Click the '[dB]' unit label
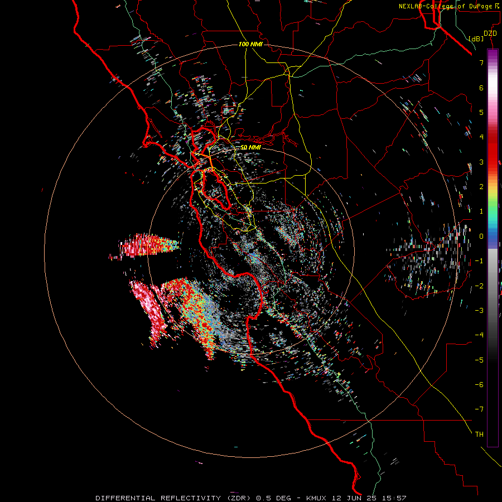The height and width of the screenshot is (502, 502). tap(476, 38)
